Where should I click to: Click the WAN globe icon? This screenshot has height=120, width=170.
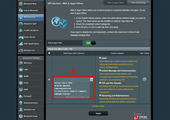(x=21, y=76)
